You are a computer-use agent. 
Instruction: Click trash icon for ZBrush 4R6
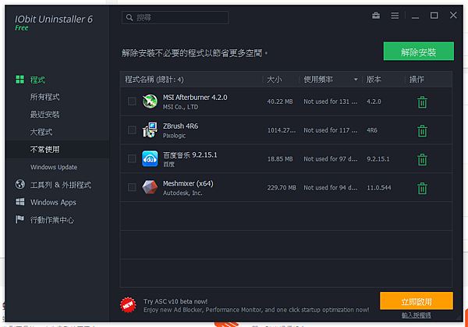tap(422, 131)
